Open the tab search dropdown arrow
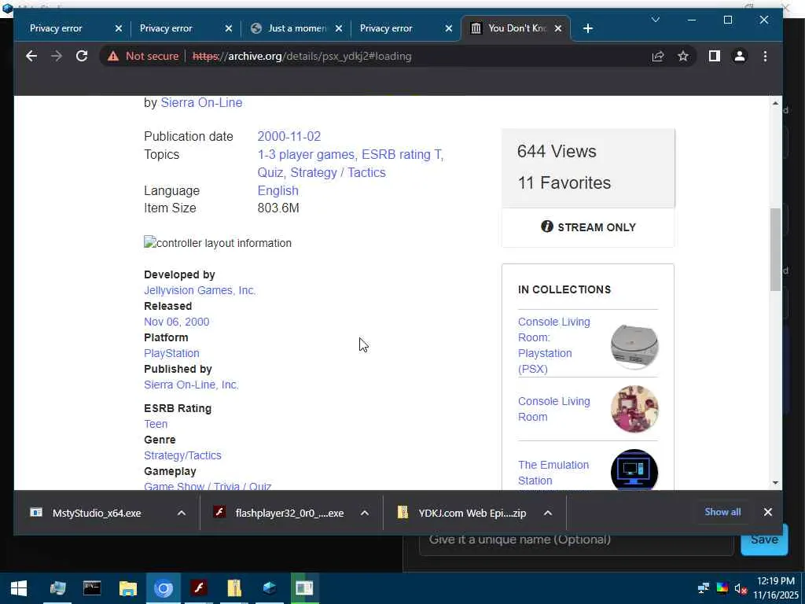This screenshot has height=604, width=805. click(655, 20)
